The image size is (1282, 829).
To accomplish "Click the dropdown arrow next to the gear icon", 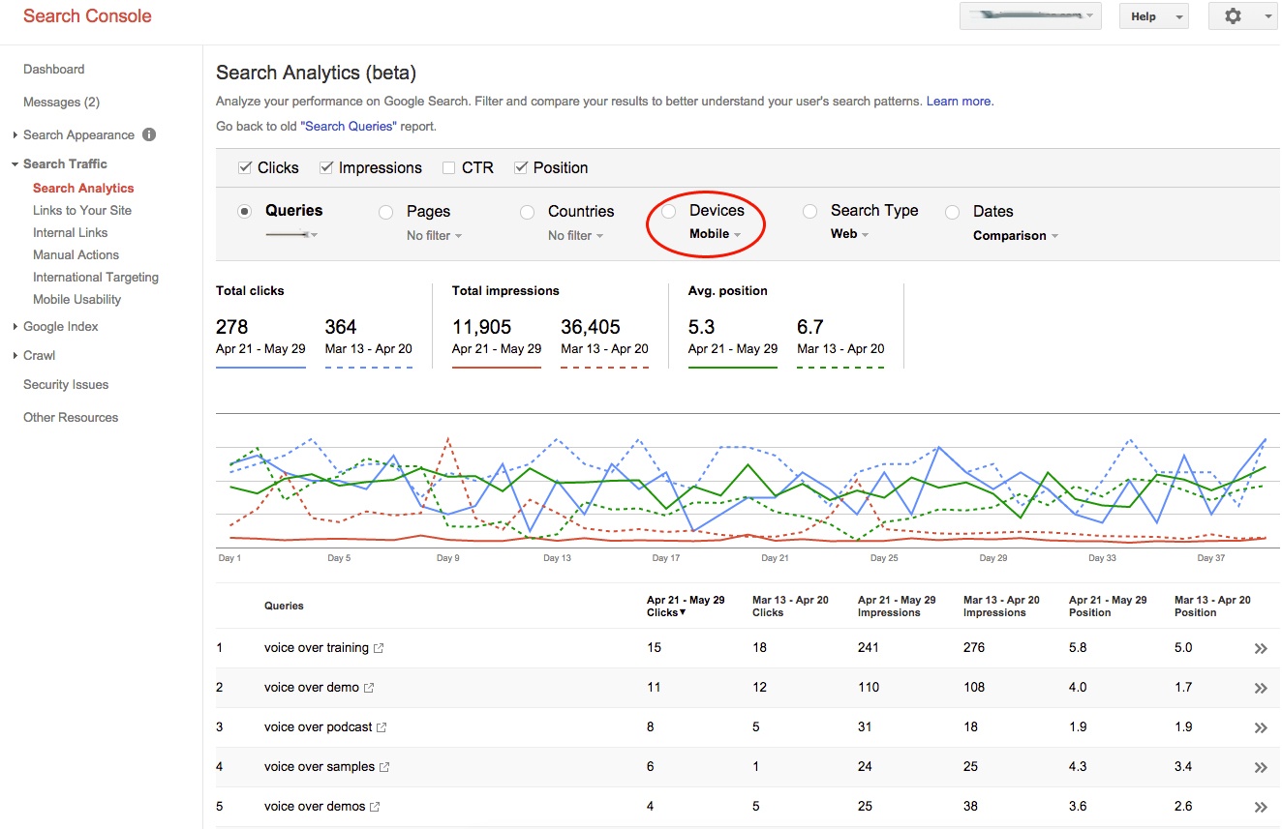I will 1268,15.
